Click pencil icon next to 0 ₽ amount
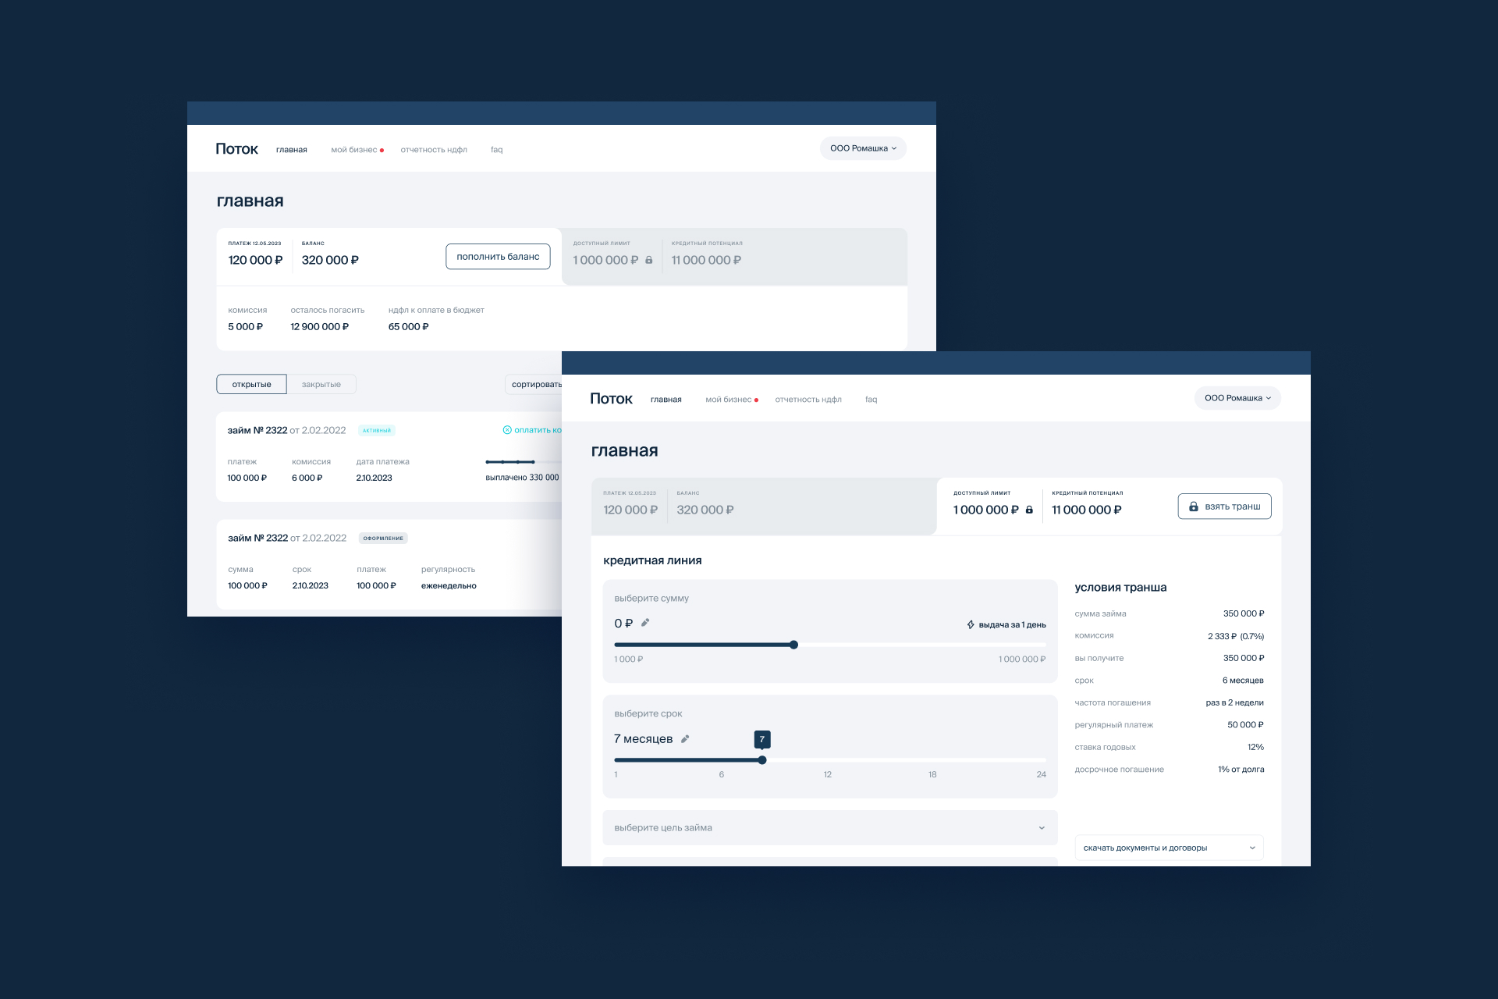1498x999 pixels. click(x=645, y=623)
